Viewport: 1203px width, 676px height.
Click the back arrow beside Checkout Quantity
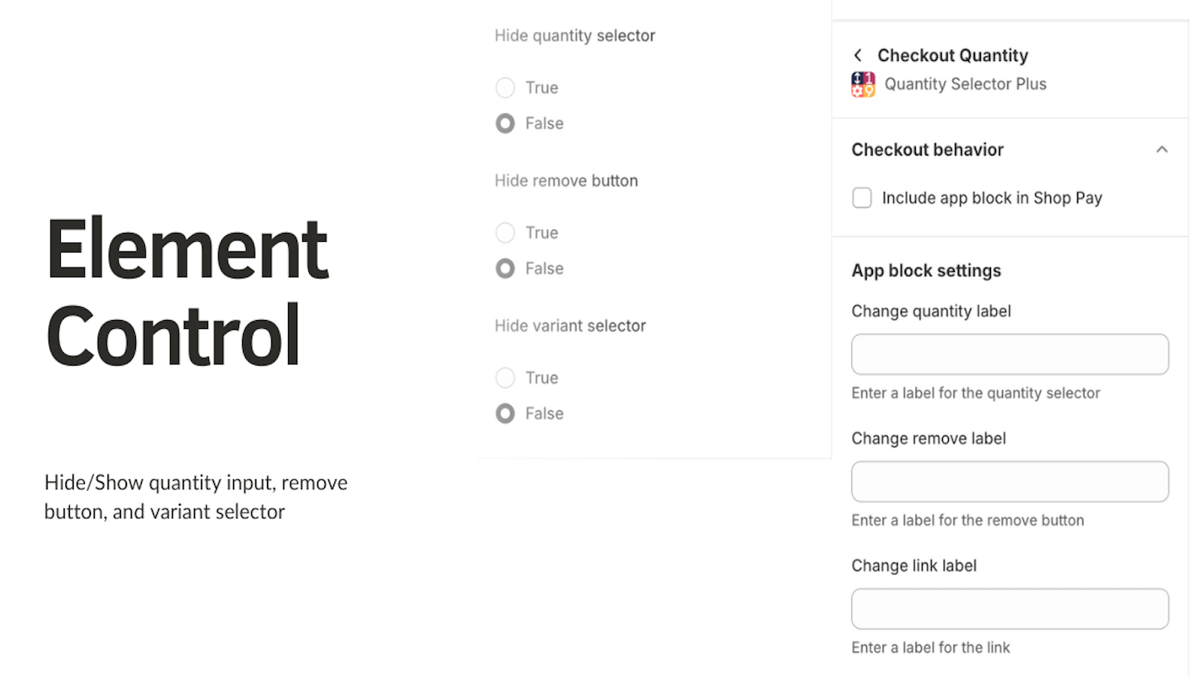[858, 56]
